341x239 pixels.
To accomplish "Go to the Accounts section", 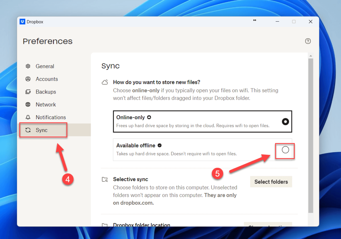I will point(47,79).
